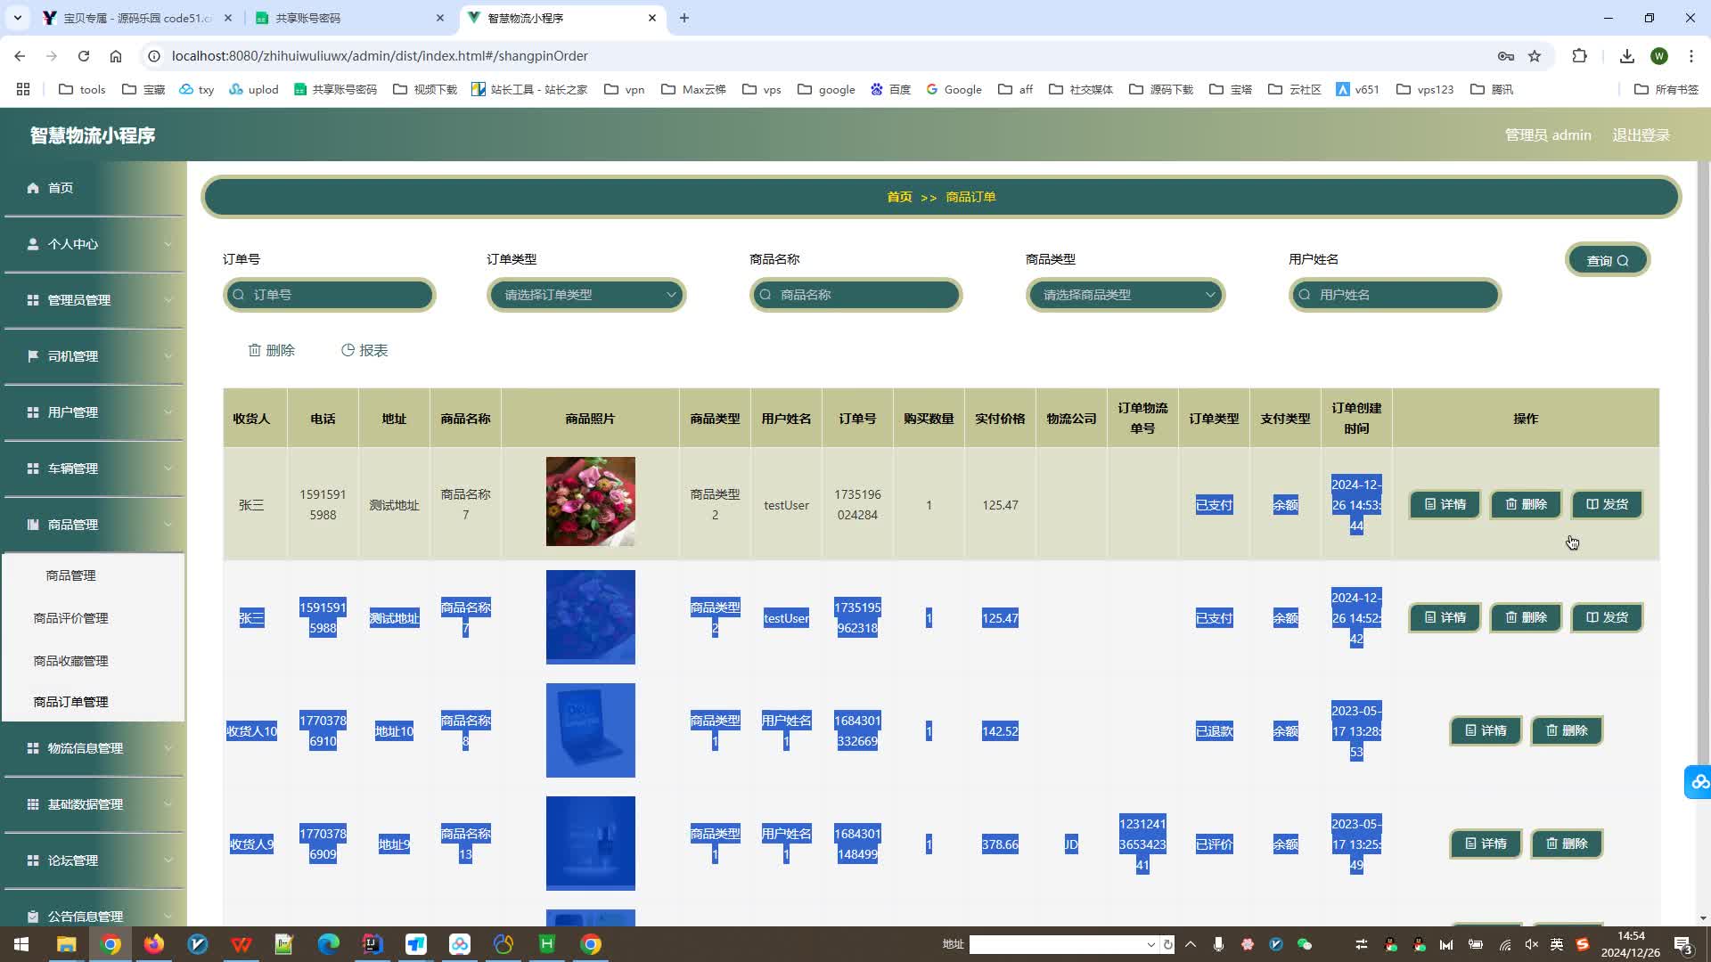Click 删除 for 收货人10 order
The height and width of the screenshot is (962, 1711).
click(x=1567, y=731)
